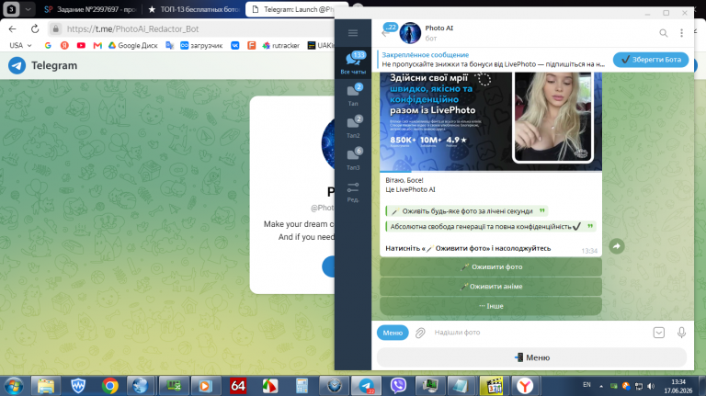Select 'Telegram: Launch' browser tab
Image resolution: width=706 pixels, height=396 pixels.
tap(295, 9)
